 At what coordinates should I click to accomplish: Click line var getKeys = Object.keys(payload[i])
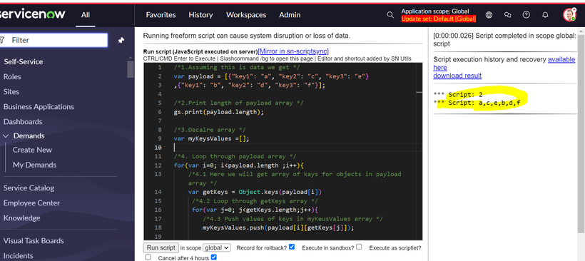pyautogui.click(x=255, y=192)
